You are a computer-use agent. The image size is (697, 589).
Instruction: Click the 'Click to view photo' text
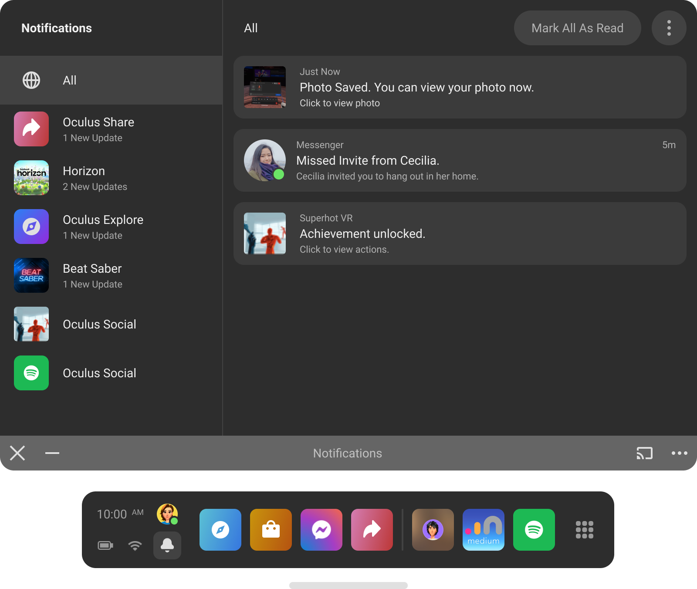point(340,103)
